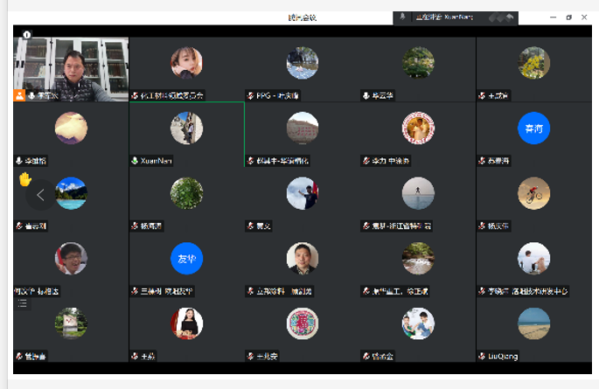Click muted mic icon under cyclist avatar
The image size is (599, 389).
click(x=482, y=226)
